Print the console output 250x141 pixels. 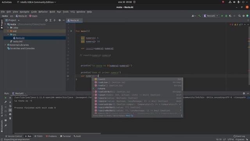(x=10, y=114)
